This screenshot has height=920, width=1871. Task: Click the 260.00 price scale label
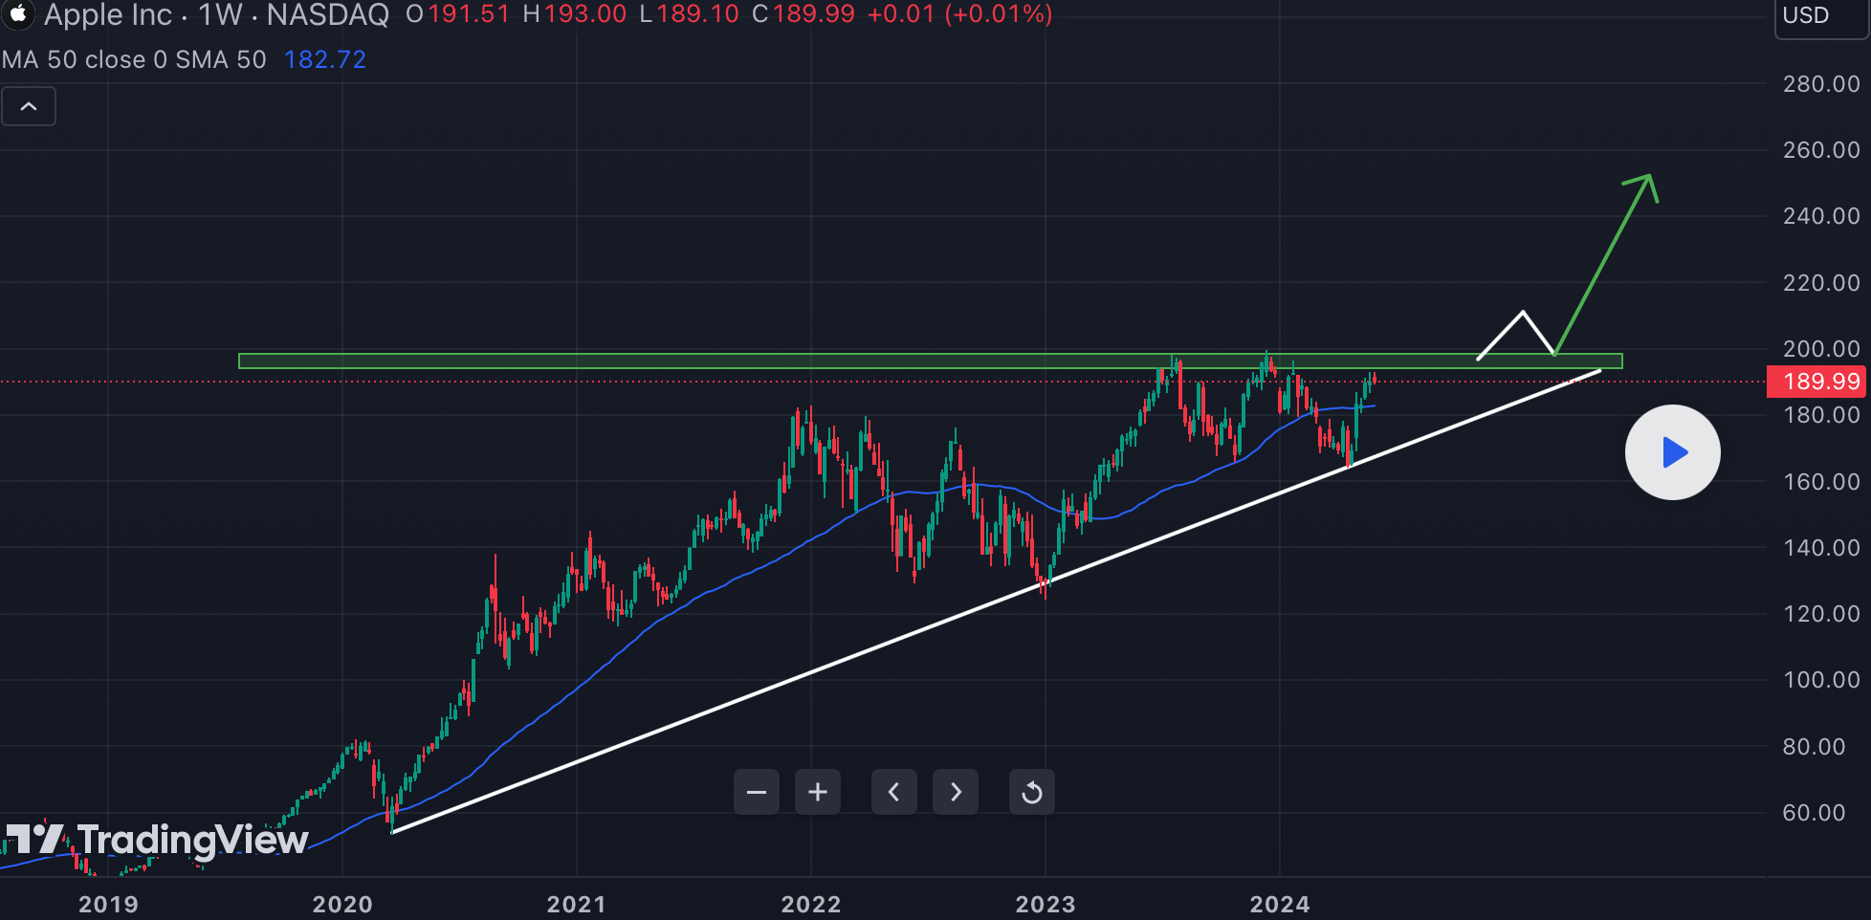(x=1821, y=150)
